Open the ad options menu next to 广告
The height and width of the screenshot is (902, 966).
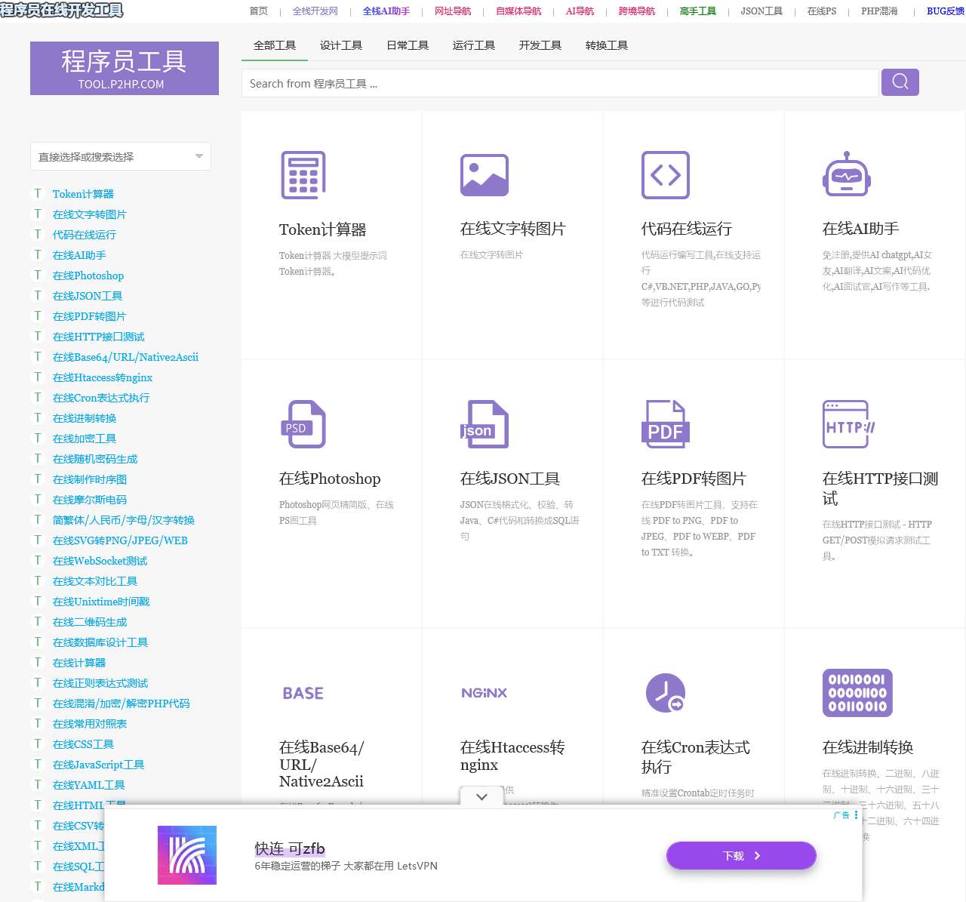(856, 815)
